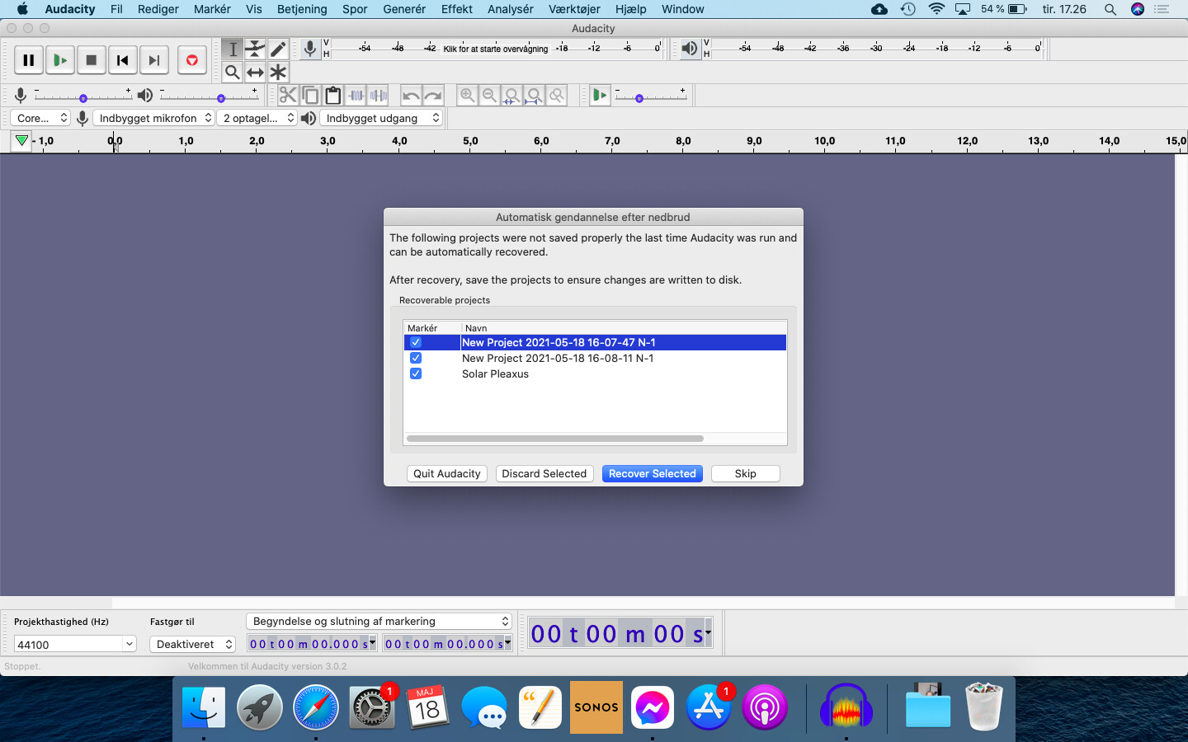
Task: Click the Undo arrow icon
Action: click(411, 96)
